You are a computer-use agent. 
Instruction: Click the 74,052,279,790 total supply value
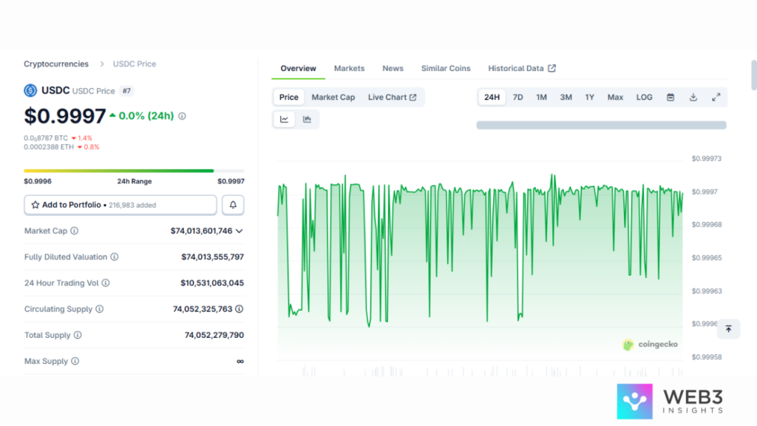[214, 335]
